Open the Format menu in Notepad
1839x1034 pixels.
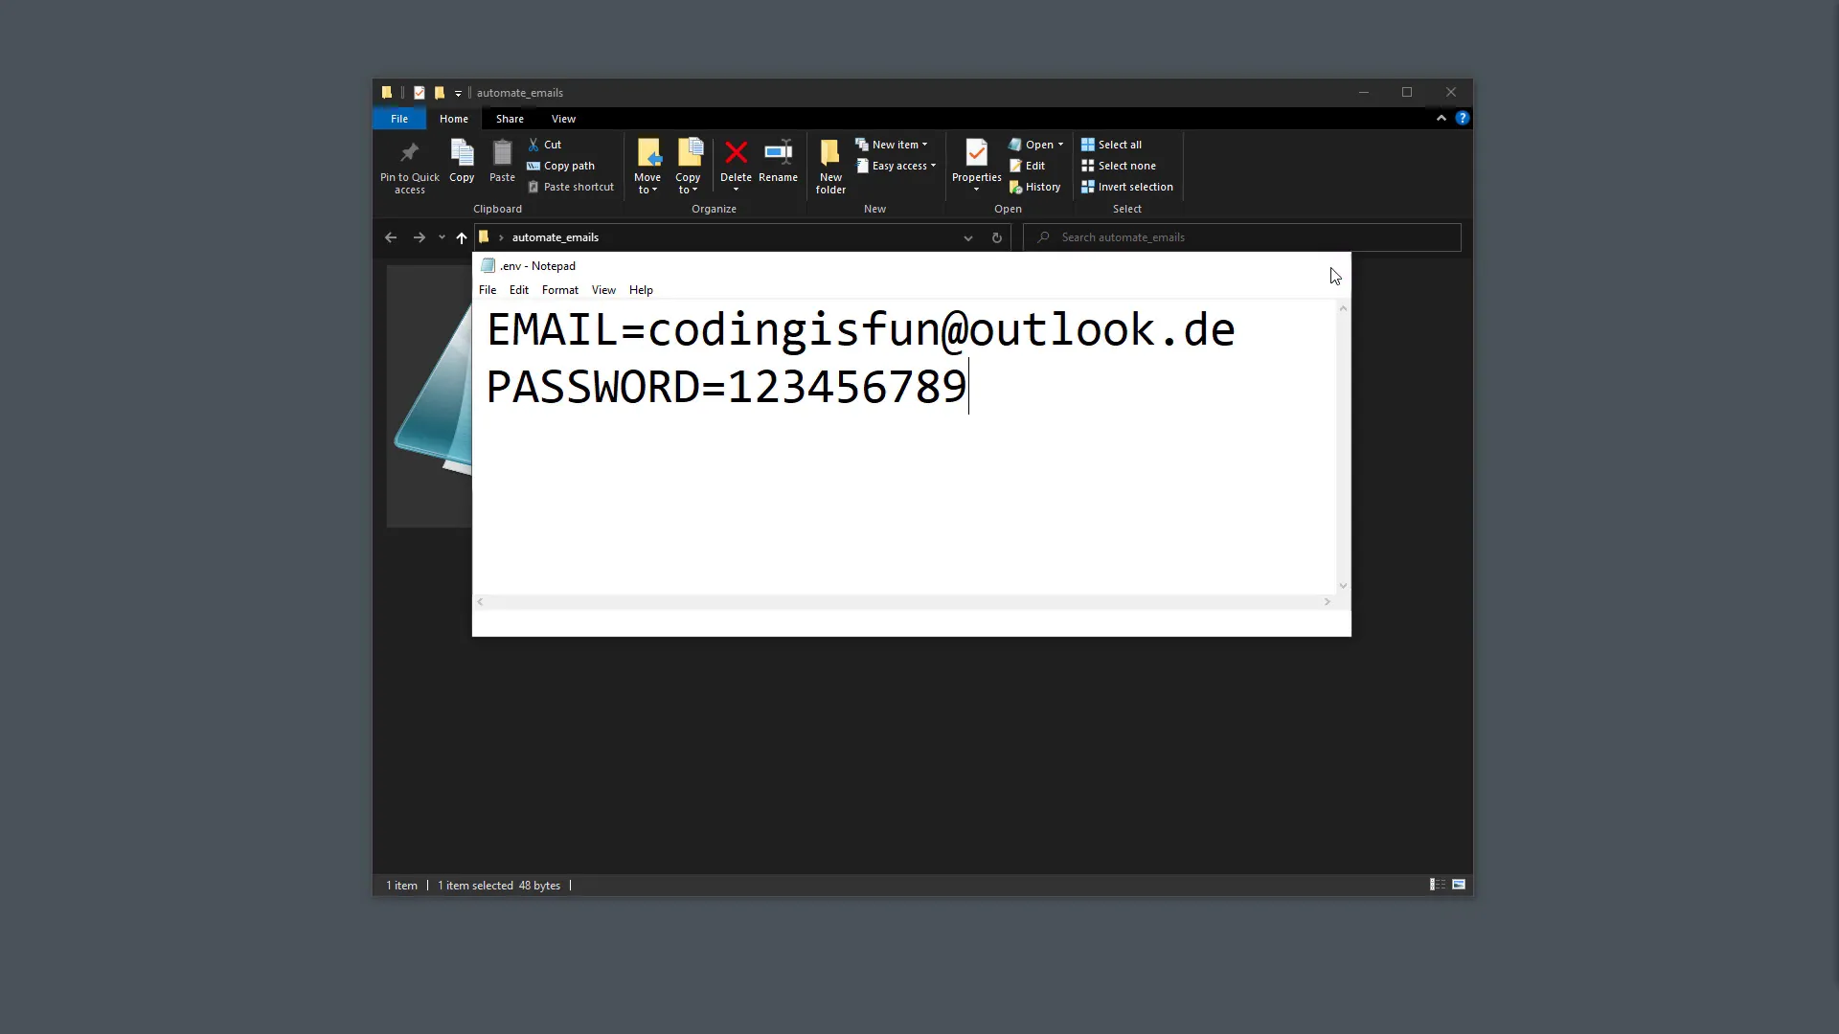coord(559,289)
